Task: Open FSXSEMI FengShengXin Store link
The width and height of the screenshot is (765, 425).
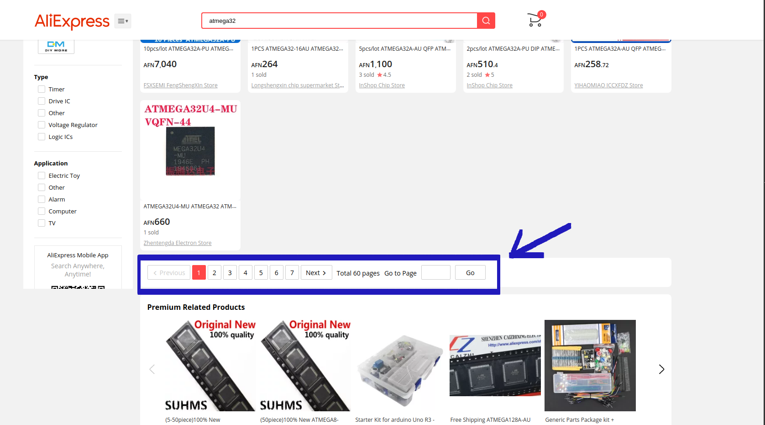Action: pyautogui.click(x=180, y=85)
